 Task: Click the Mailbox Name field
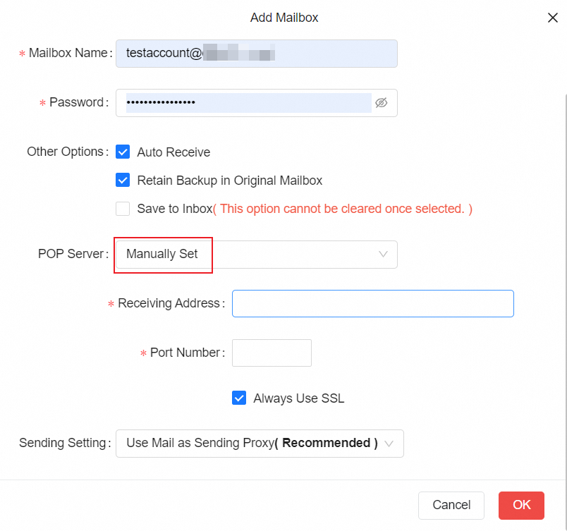[257, 54]
